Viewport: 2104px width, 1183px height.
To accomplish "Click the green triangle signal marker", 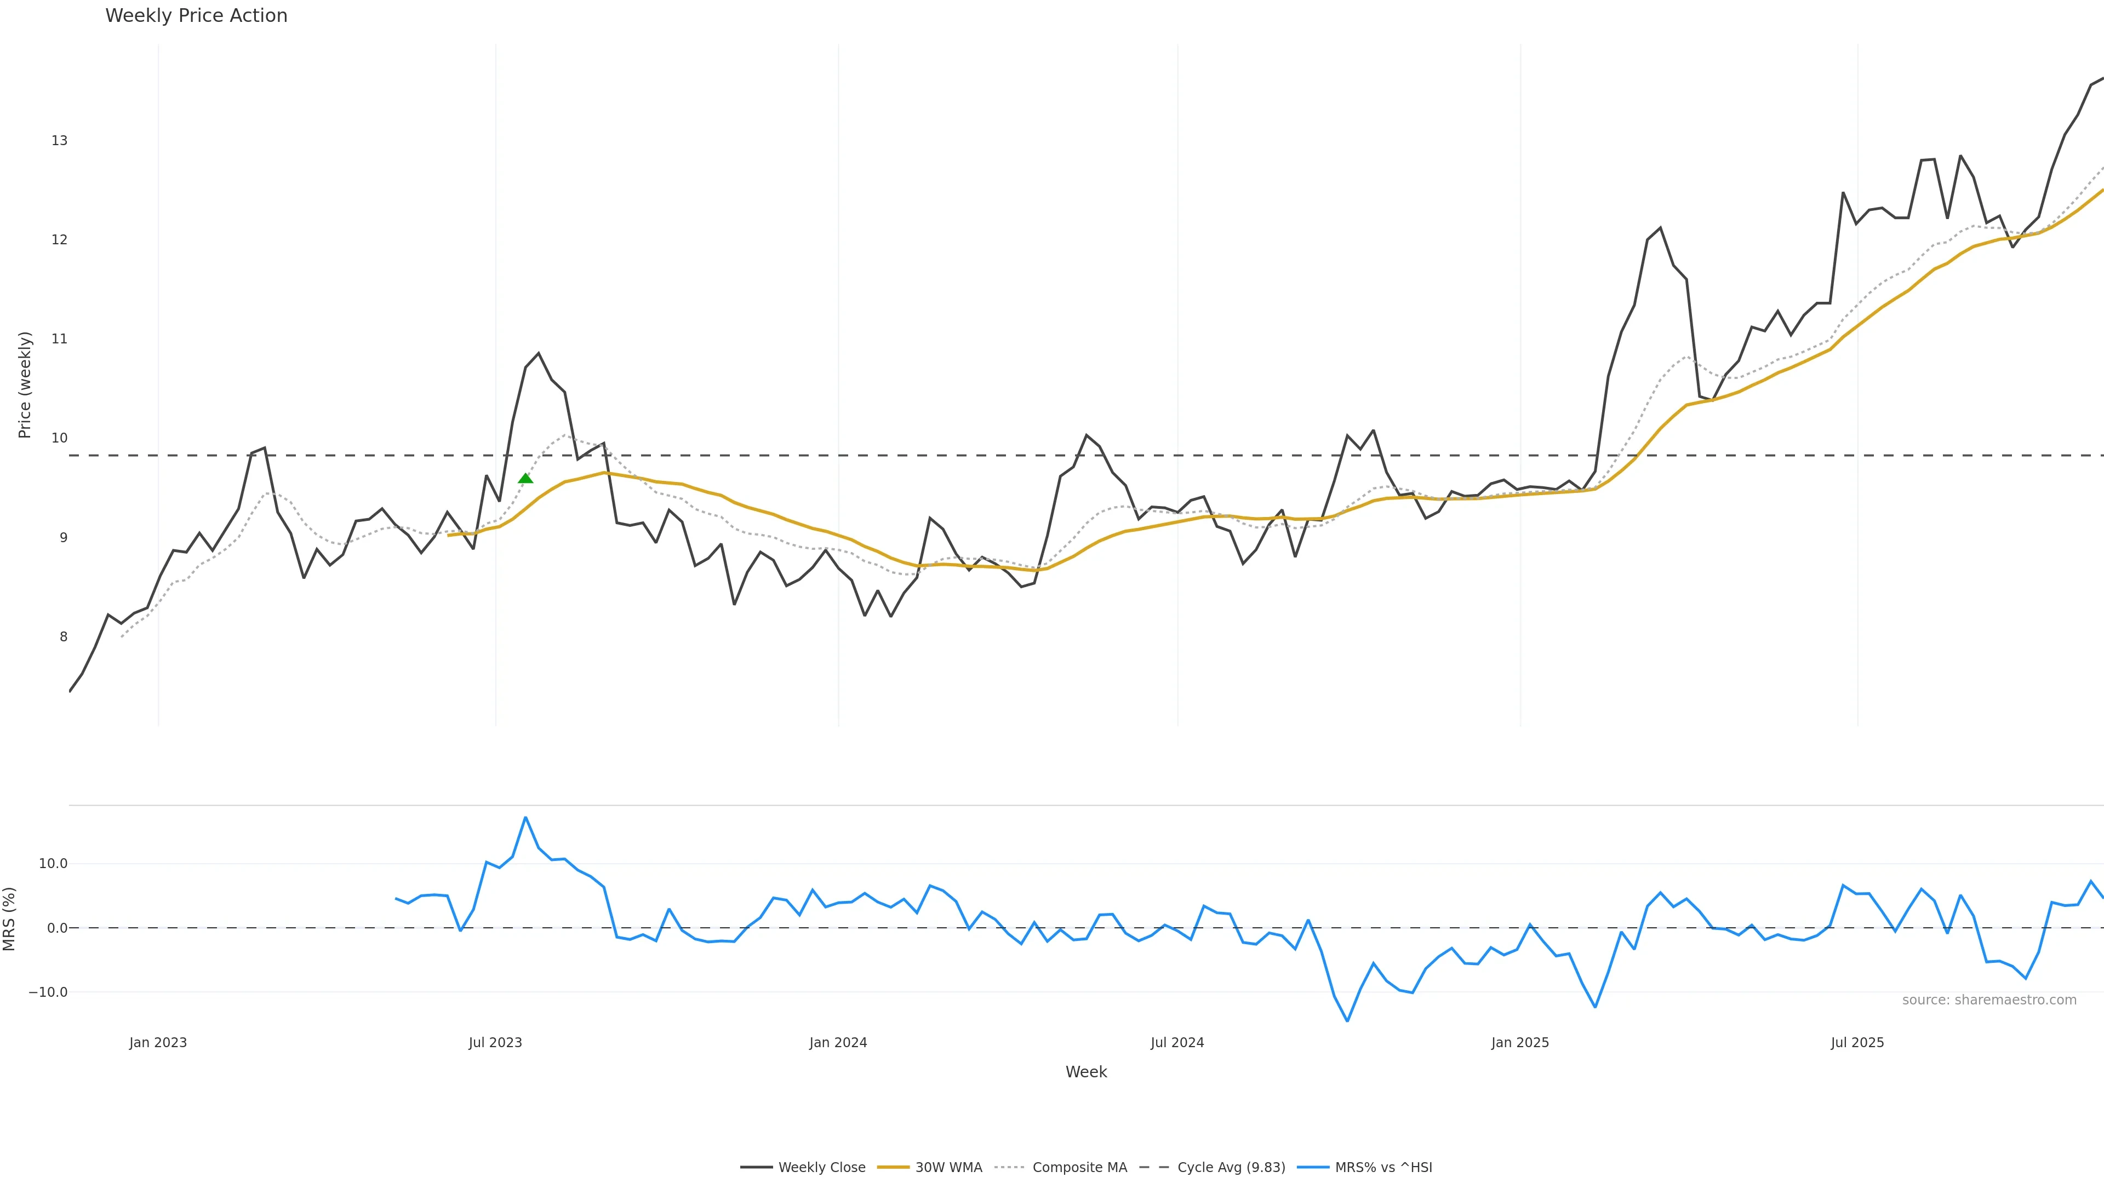I will click(x=525, y=479).
